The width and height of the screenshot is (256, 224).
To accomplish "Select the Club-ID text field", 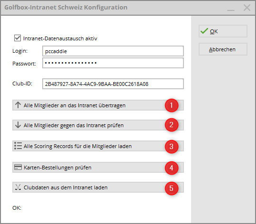I will [113, 84].
